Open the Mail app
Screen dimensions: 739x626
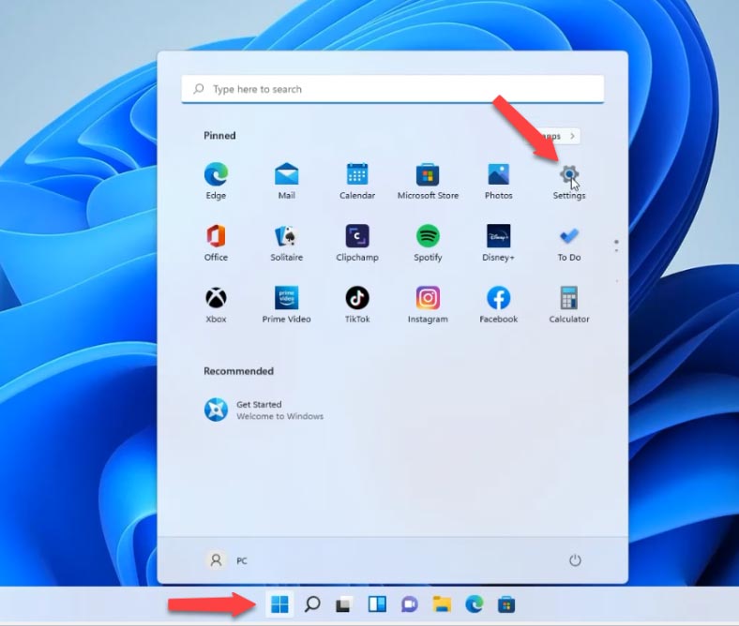(287, 182)
